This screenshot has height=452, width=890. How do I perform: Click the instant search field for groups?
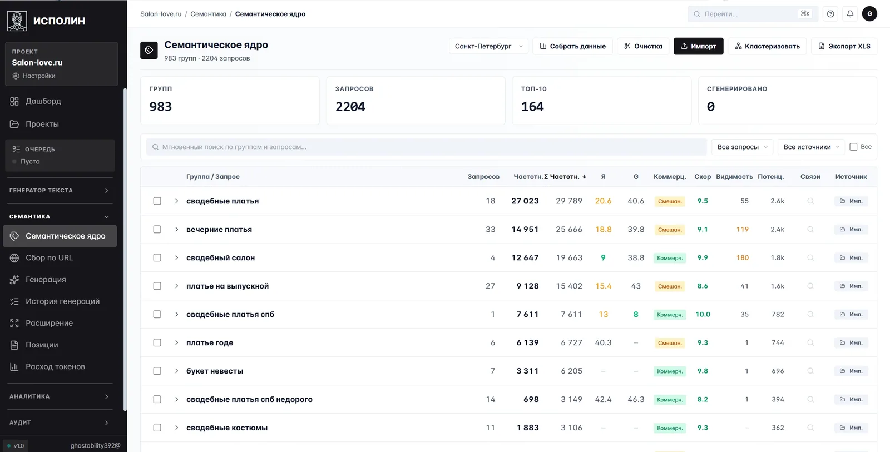(x=426, y=147)
